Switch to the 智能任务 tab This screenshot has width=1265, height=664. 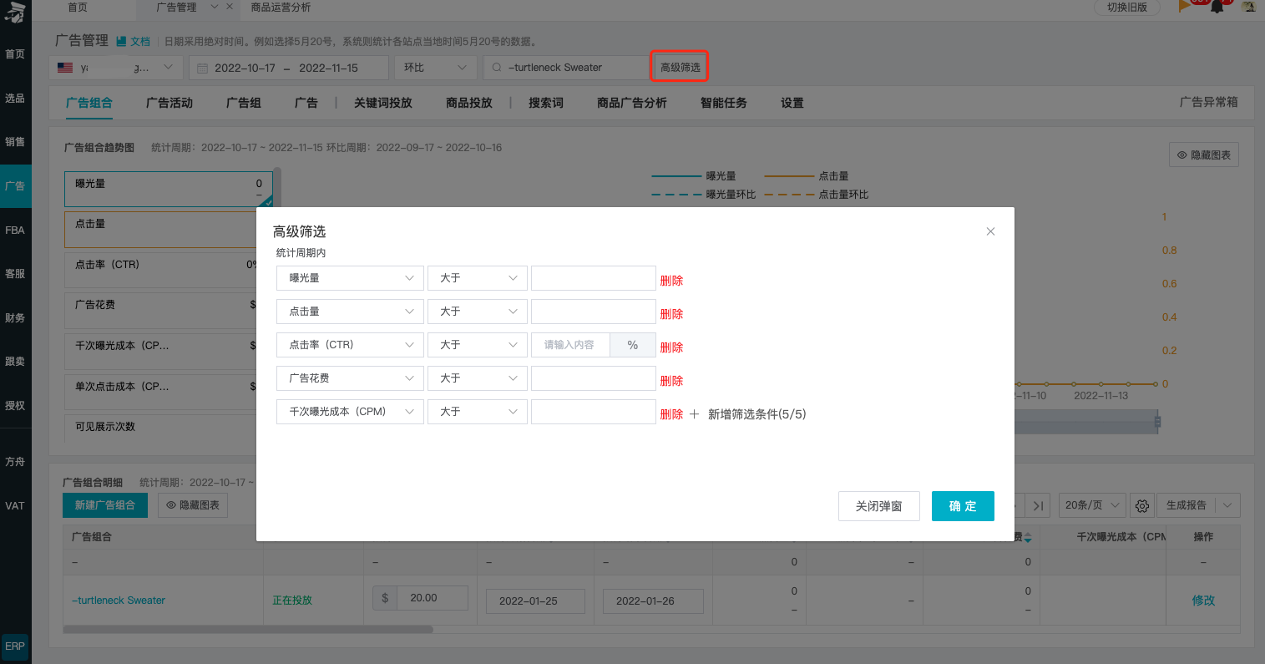point(724,103)
